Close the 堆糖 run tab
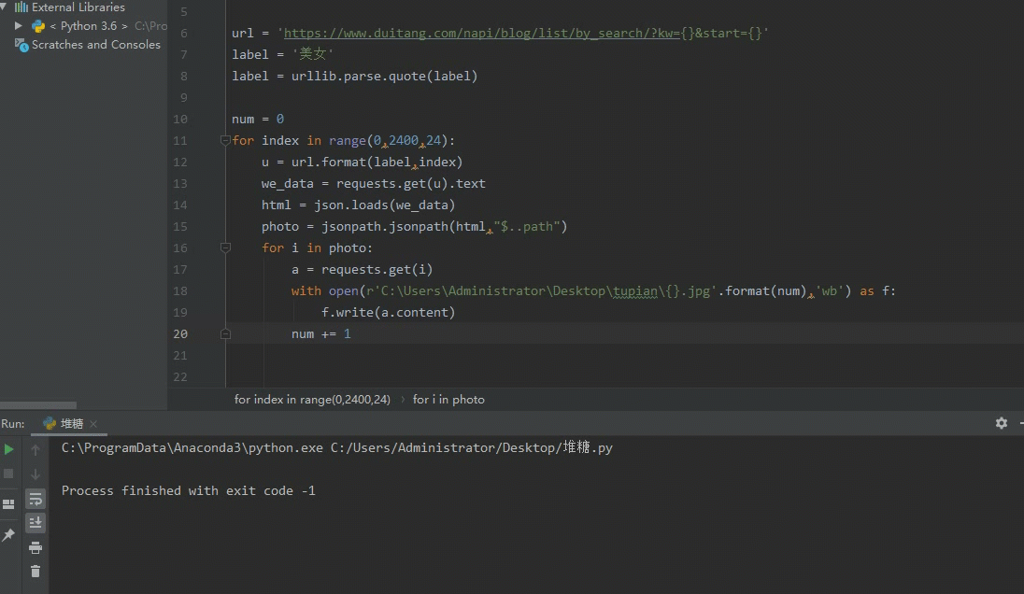The height and width of the screenshot is (594, 1024). [93, 424]
